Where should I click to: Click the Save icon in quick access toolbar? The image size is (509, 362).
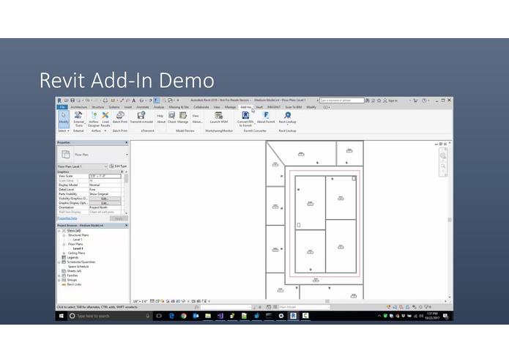[x=73, y=100]
